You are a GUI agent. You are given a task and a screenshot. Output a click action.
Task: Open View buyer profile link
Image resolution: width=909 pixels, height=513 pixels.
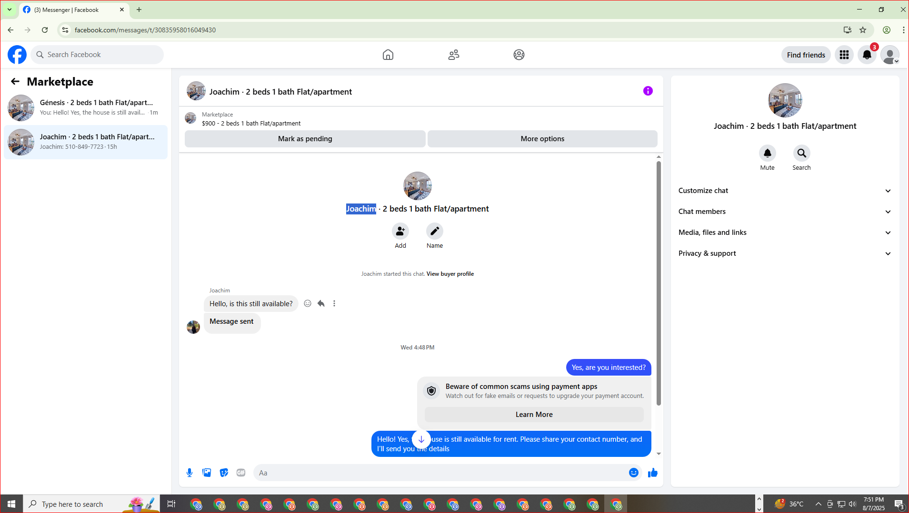[x=450, y=274]
